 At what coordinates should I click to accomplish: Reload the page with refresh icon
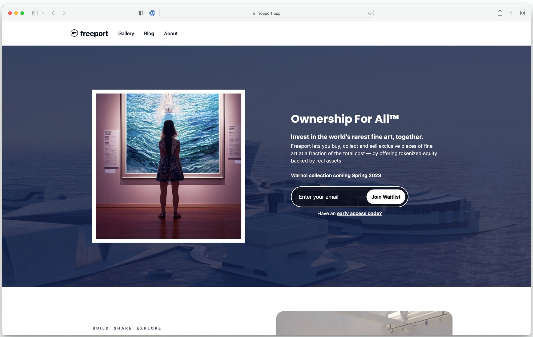(370, 13)
